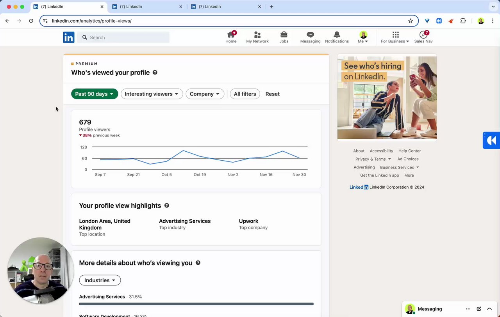This screenshot has width=500, height=317.
Task: Click the Advertising Services 31.5% bar
Action: click(x=196, y=304)
